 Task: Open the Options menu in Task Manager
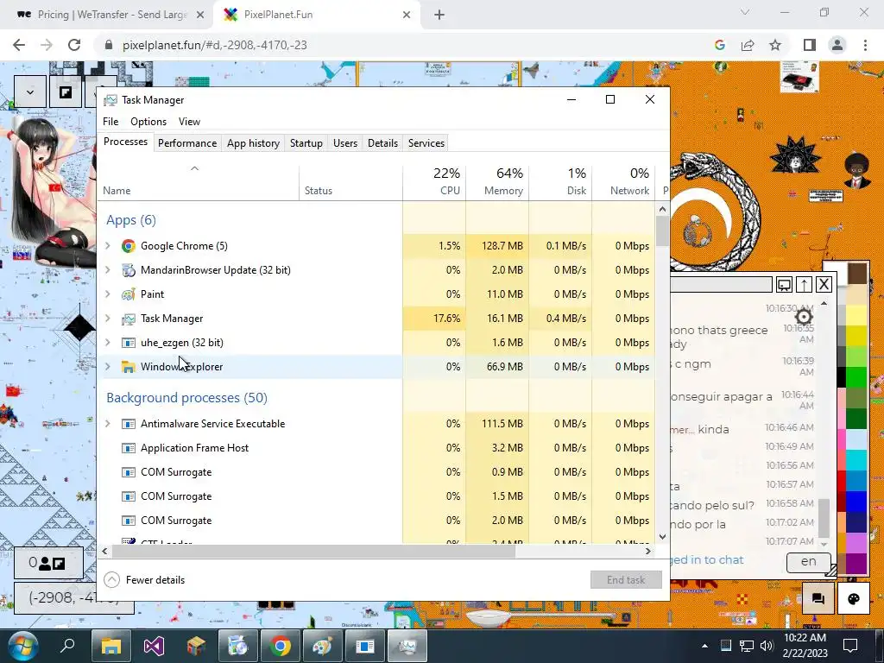pyautogui.click(x=148, y=122)
